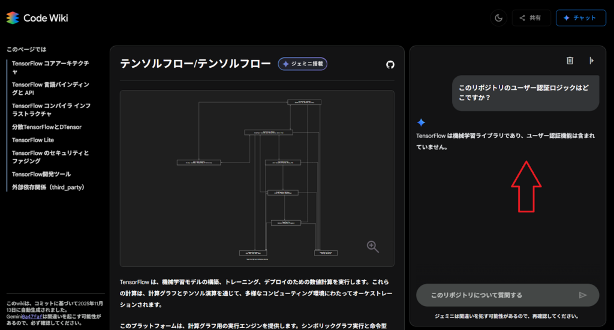
Task: Select TensorFlow 言語バインディングと API
Action: click(x=51, y=89)
